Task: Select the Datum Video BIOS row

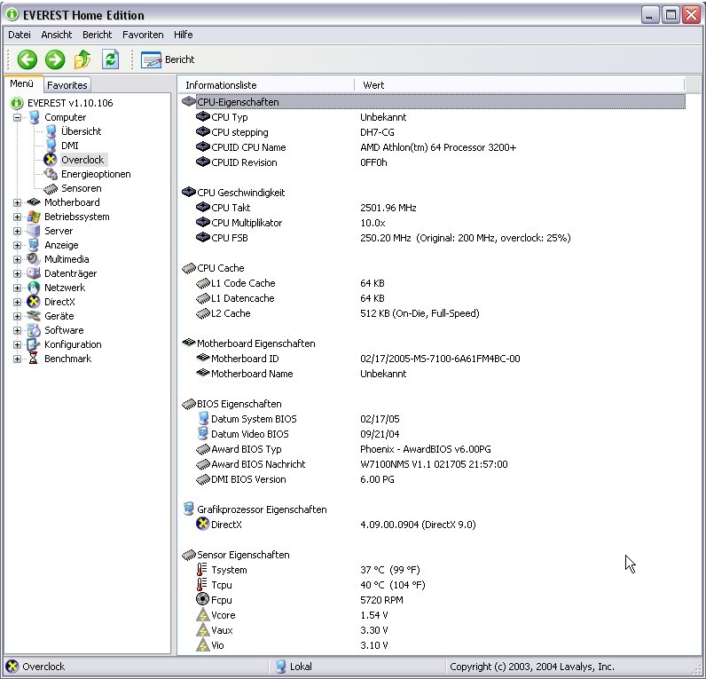Action: [433, 434]
